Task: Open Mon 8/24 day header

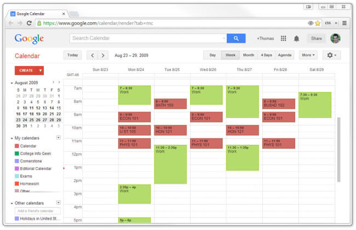Action: tap(136, 69)
